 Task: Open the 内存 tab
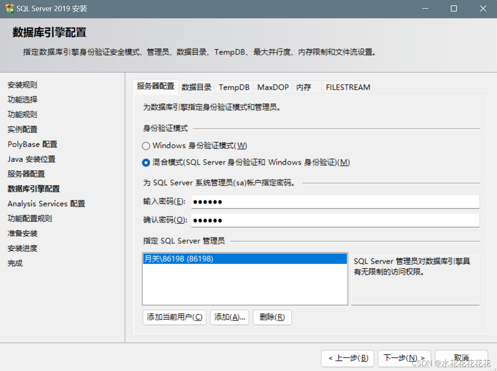[x=307, y=87]
